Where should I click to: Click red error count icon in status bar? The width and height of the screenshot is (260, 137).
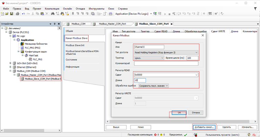(155, 135)
